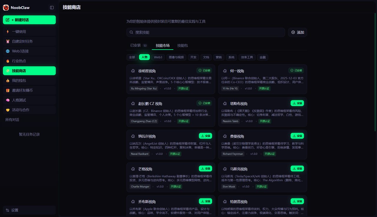Click the puzzle icon on 乔布斯视角 card

pyautogui.click(x=133, y=202)
